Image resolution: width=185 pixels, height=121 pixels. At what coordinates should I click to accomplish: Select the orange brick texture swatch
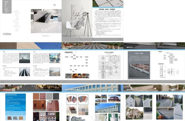tap(36, 96)
